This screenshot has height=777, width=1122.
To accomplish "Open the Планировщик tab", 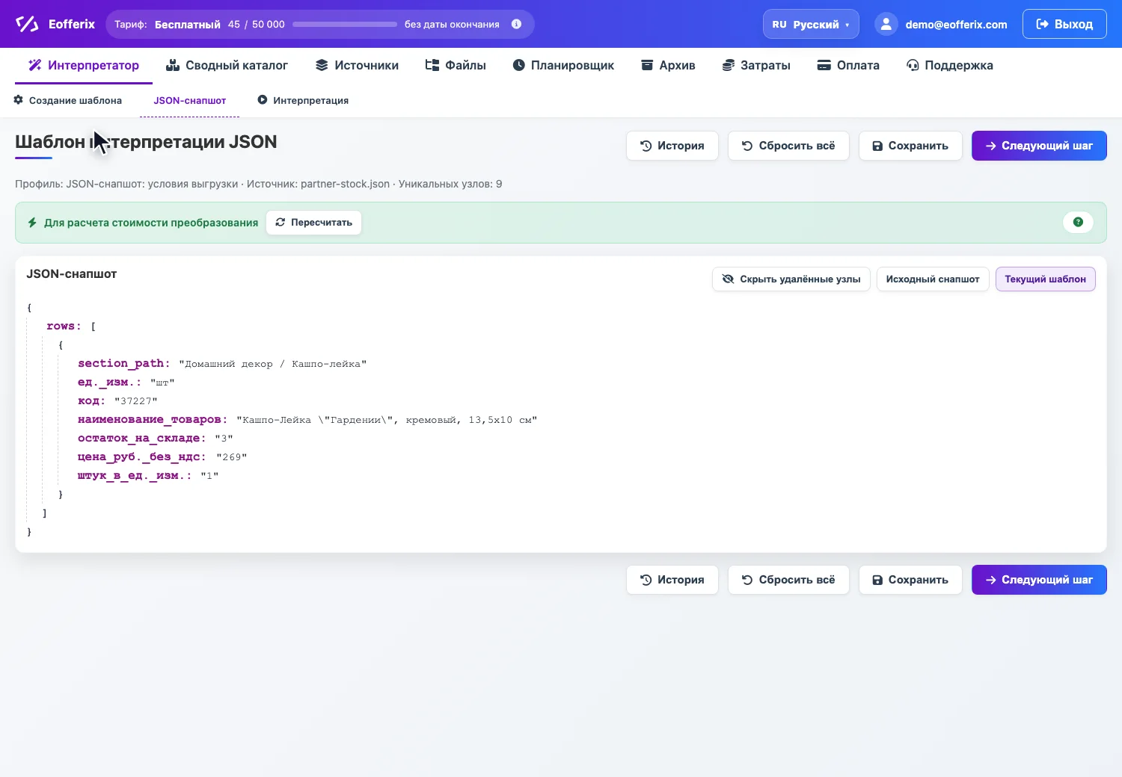I will point(563,65).
